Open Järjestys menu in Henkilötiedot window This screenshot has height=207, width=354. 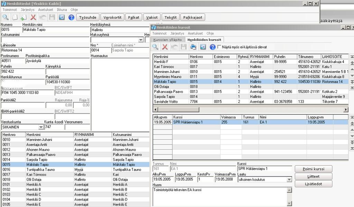[x=28, y=10]
